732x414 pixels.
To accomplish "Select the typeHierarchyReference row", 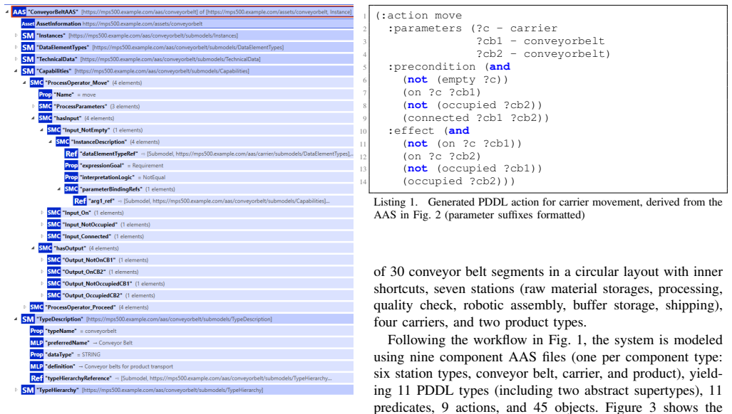I will (x=192, y=378).
